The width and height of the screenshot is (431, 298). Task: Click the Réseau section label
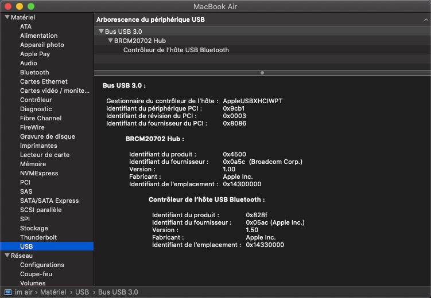22,256
